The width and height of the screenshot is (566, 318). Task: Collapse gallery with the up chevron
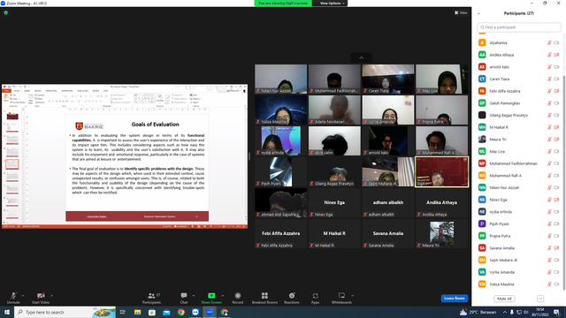[x=362, y=57]
